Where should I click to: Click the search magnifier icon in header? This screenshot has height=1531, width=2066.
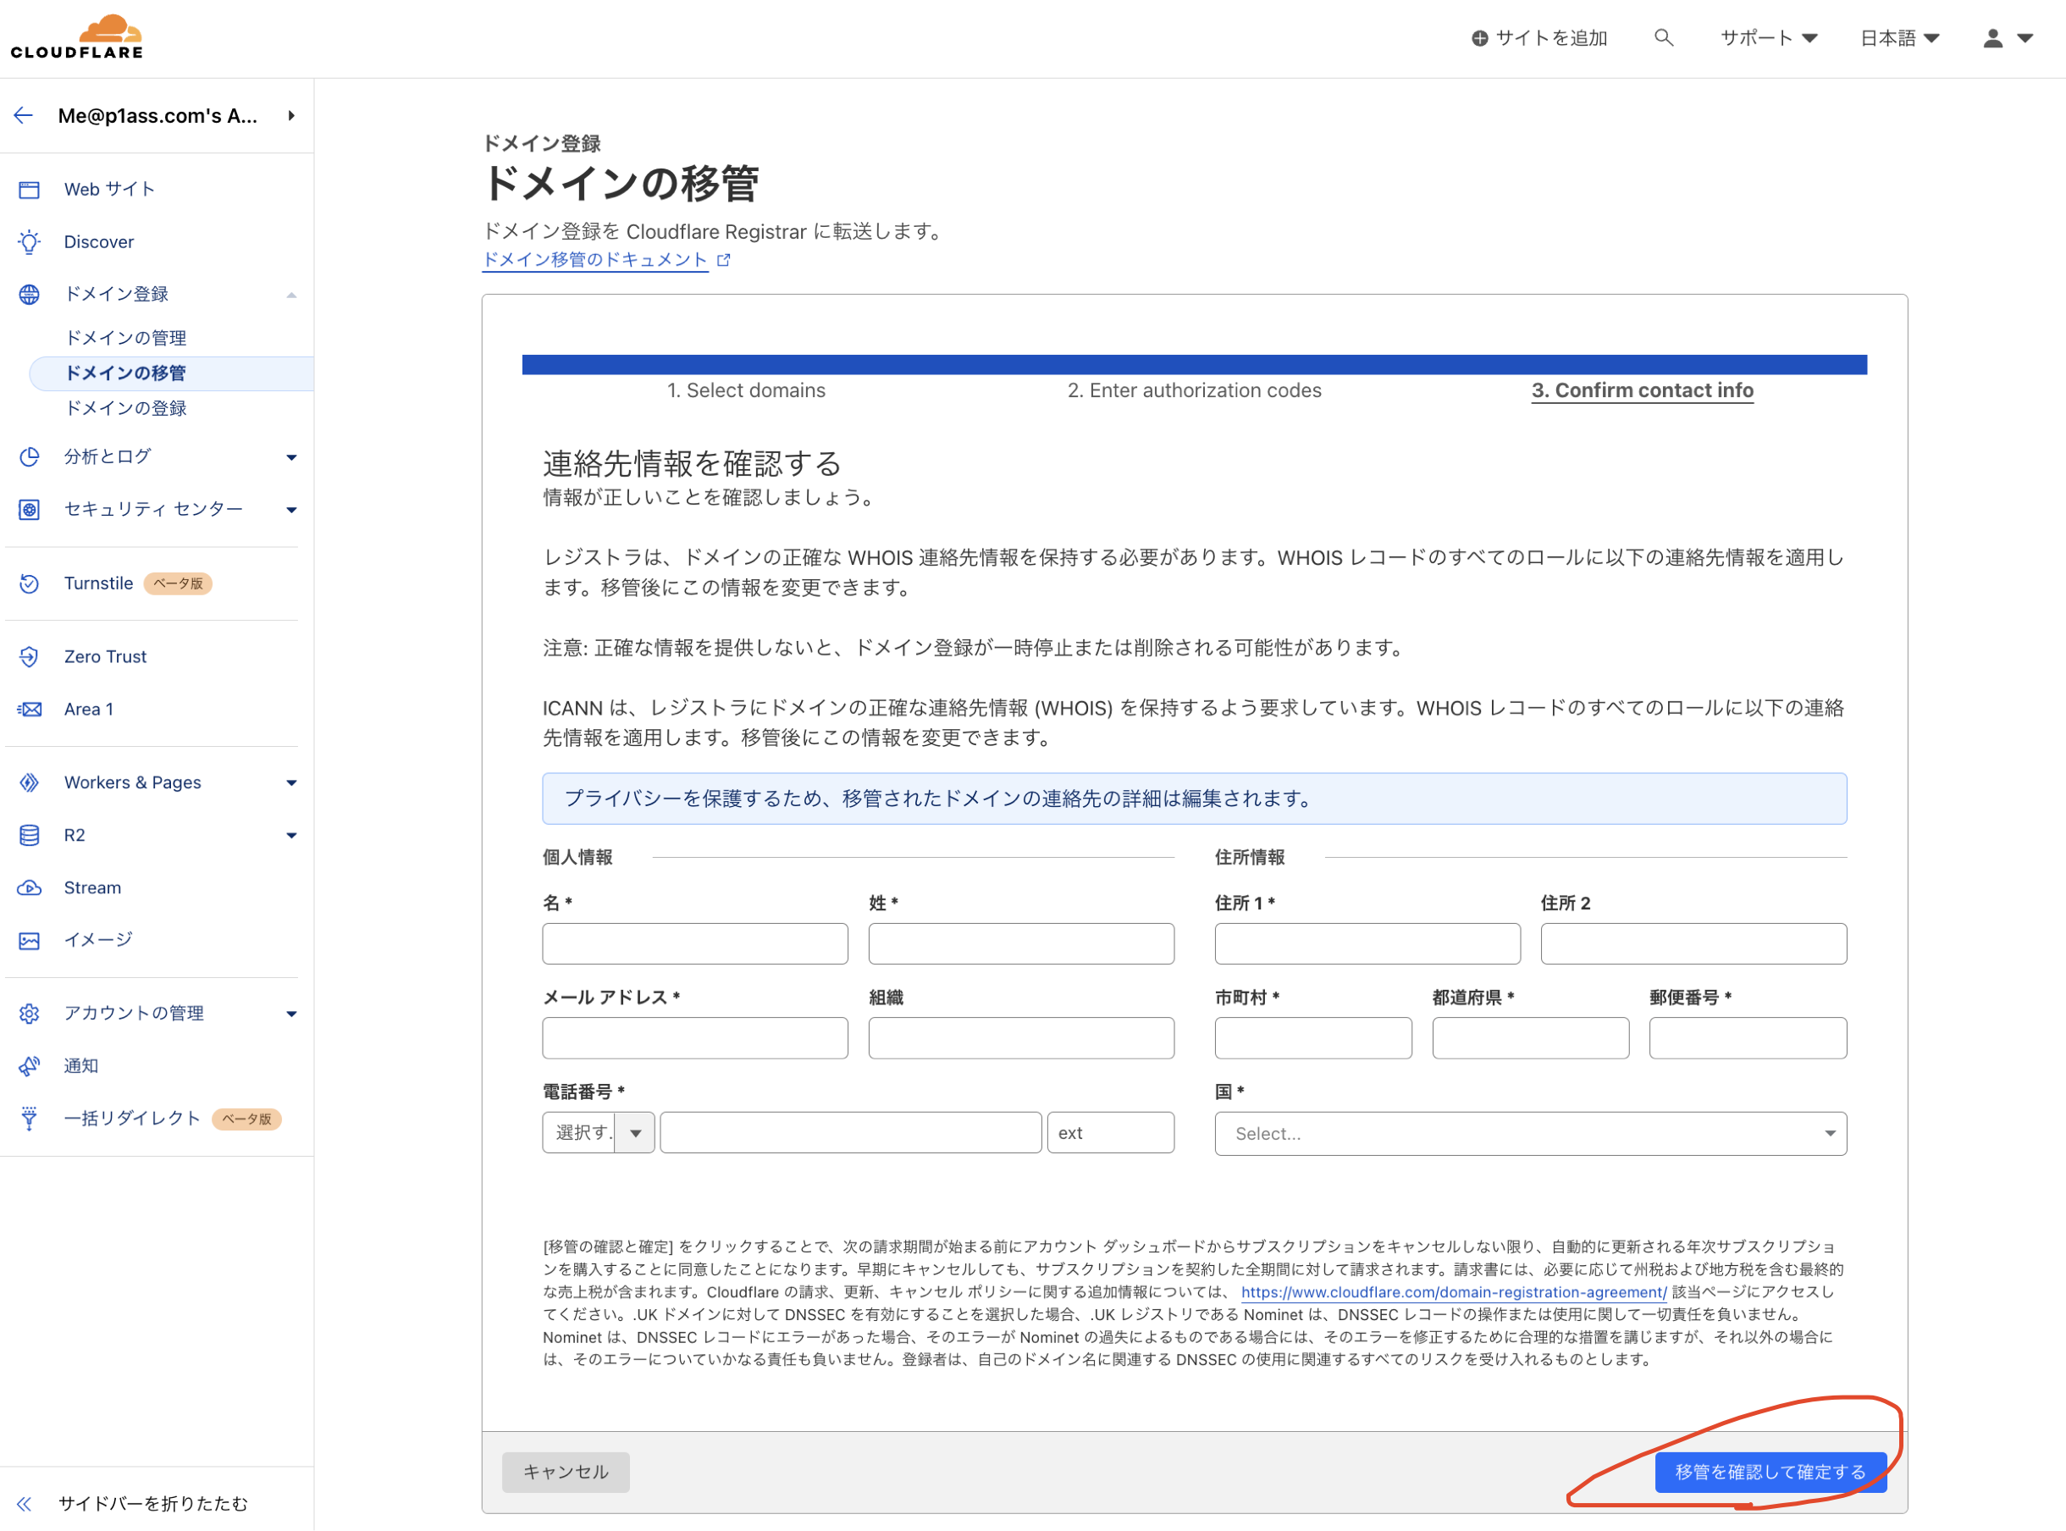coord(1663,38)
